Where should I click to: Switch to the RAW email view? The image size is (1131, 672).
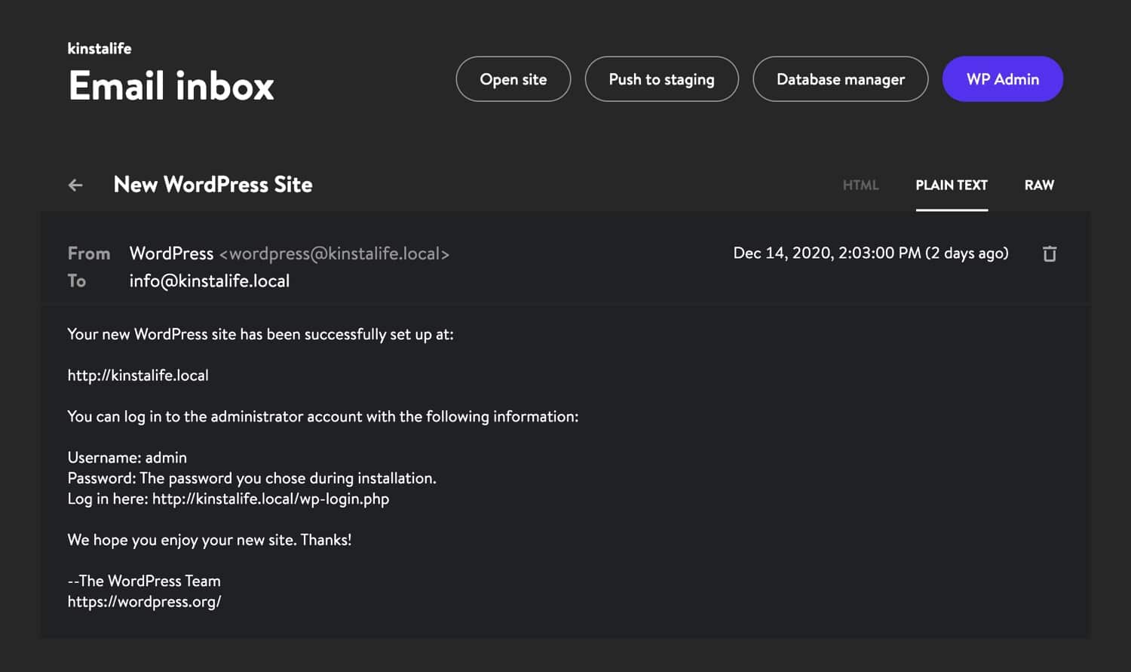pyautogui.click(x=1038, y=185)
